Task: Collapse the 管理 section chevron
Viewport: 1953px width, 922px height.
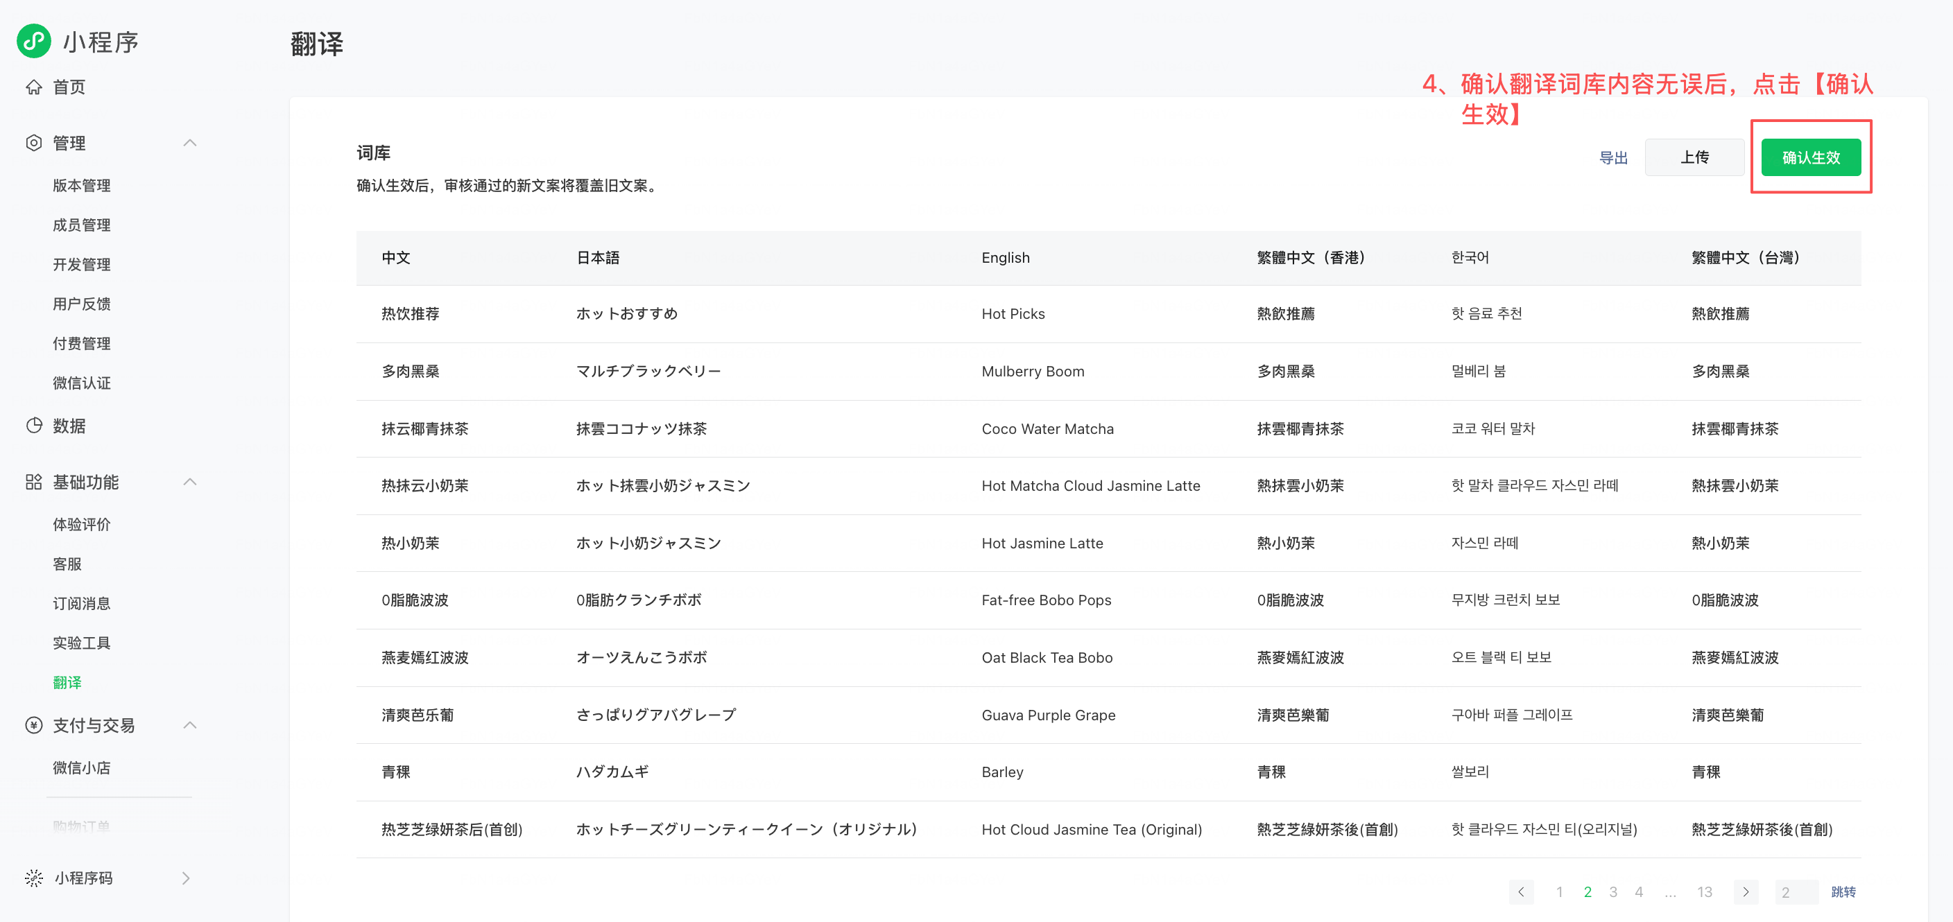Action: pyautogui.click(x=189, y=143)
